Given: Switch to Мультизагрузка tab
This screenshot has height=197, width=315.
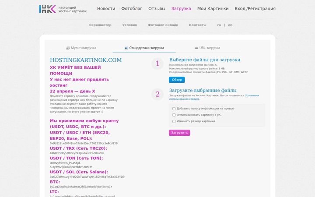Looking at the screenshot, I should click(81, 48).
